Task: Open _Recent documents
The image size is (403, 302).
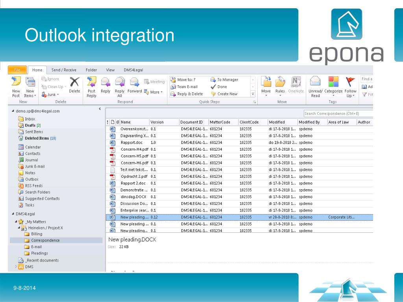Action: pos(39,260)
